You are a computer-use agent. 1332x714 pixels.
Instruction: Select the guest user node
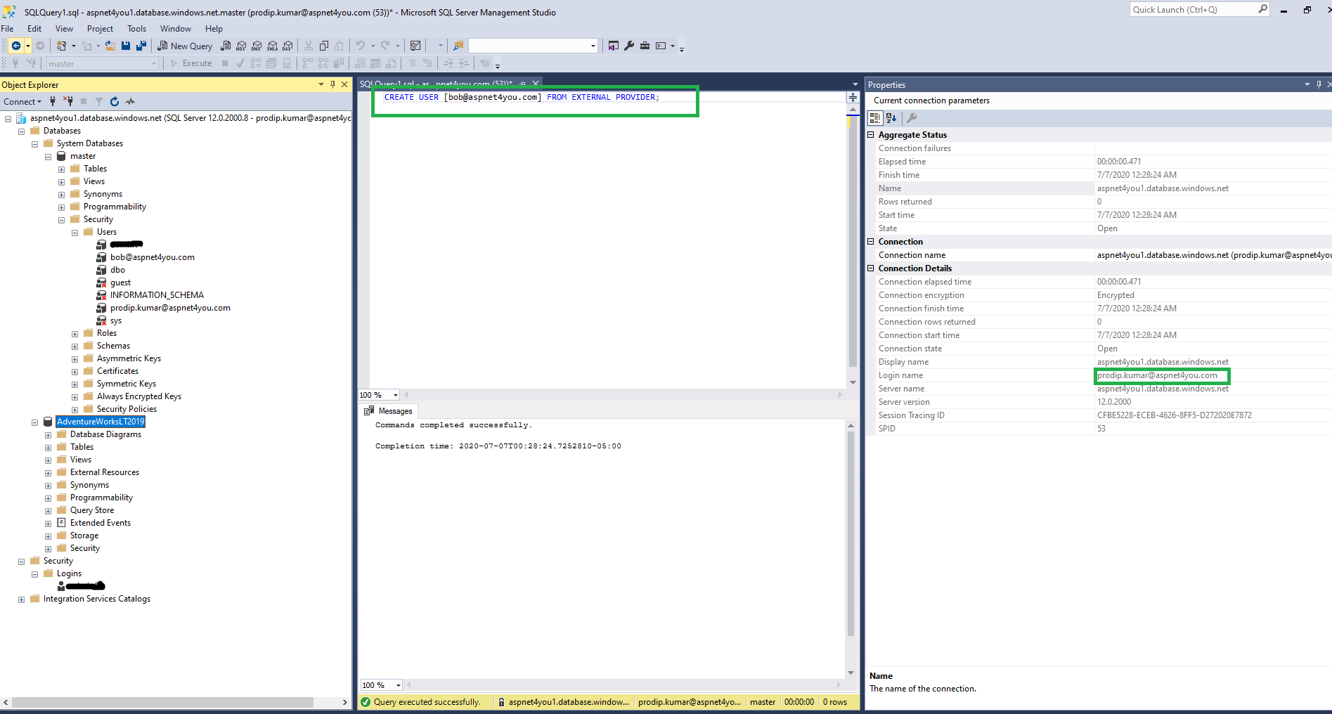coord(120,283)
